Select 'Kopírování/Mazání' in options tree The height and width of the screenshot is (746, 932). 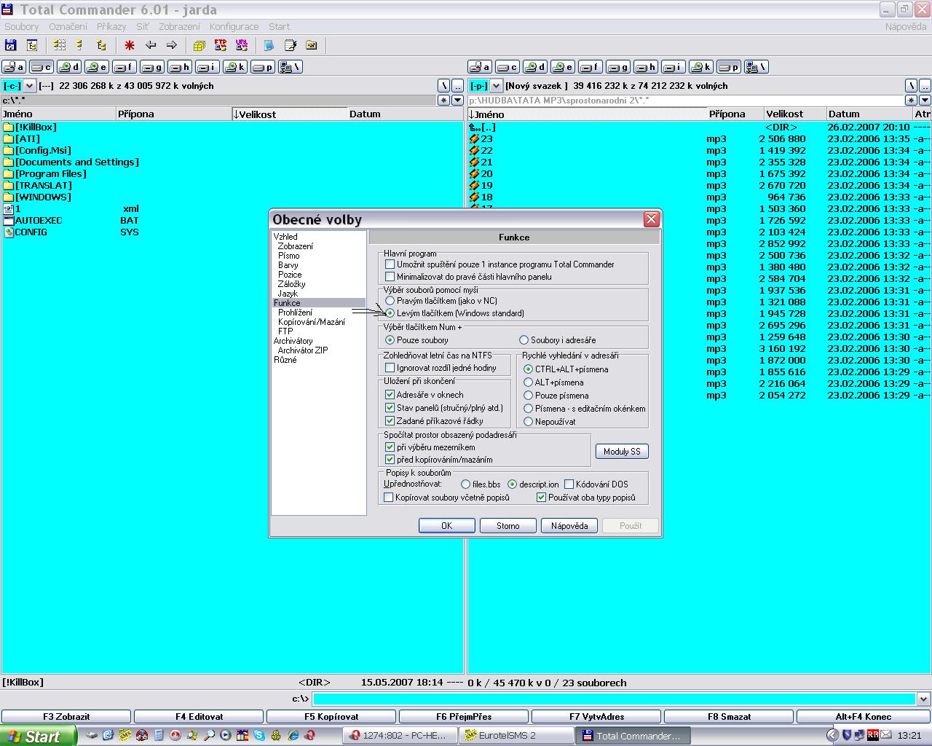click(311, 322)
